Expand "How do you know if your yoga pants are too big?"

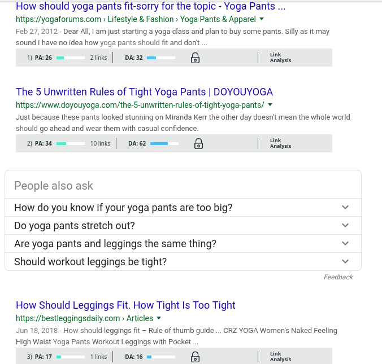183,208
